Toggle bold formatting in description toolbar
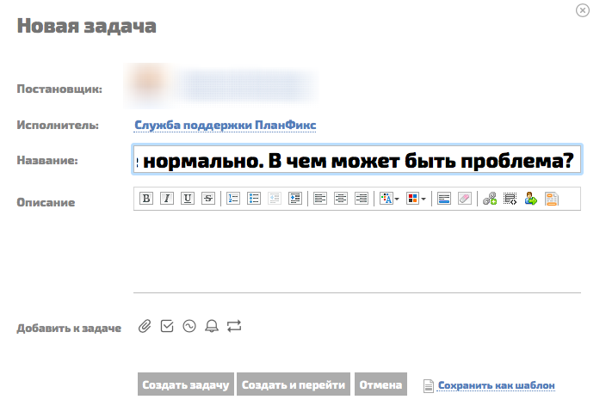Image resolution: width=606 pixels, height=418 pixels. tap(146, 199)
